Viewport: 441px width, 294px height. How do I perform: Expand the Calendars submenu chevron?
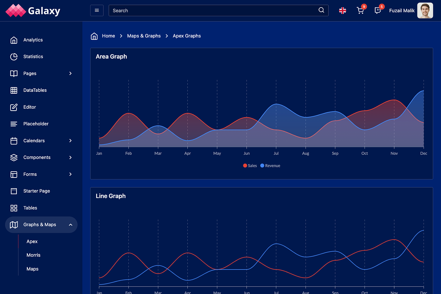[x=71, y=141]
